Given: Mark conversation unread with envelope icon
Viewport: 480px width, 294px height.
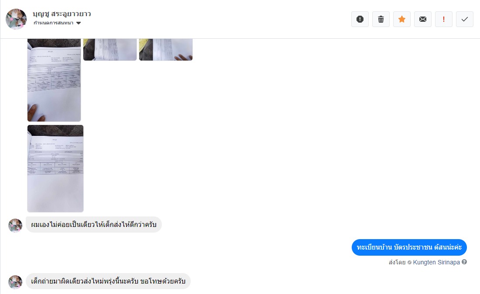Looking at the screenshot, I should pyautogui.click(x=423, y=19).
